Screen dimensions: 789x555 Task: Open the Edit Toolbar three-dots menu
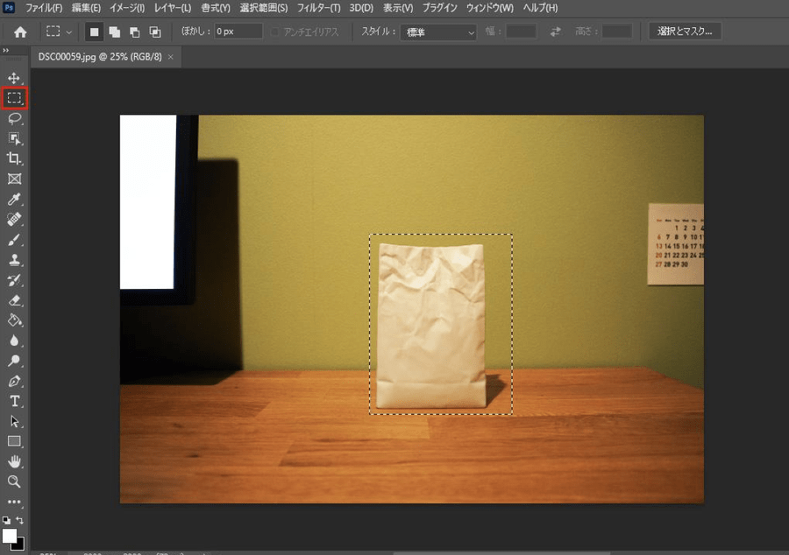pos(14,502)
